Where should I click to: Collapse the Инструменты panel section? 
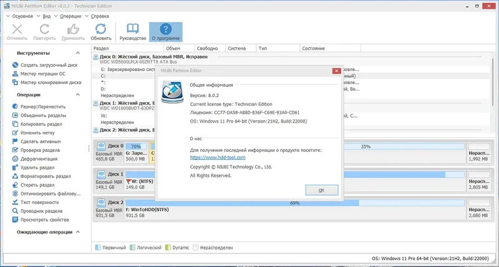pyautogui.click(x=77, y=53)
